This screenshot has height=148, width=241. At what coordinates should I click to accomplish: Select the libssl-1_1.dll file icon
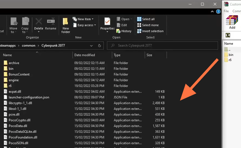tap(5, 109)
